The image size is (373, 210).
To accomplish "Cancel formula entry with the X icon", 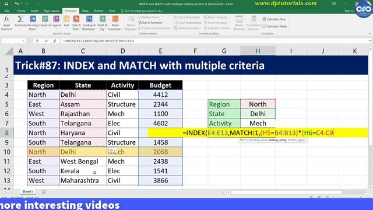I will 37,41.
